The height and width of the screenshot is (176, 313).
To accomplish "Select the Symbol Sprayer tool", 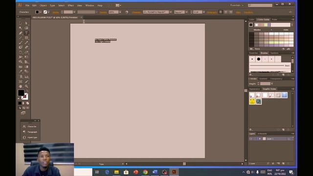I will tap(21, 77).
